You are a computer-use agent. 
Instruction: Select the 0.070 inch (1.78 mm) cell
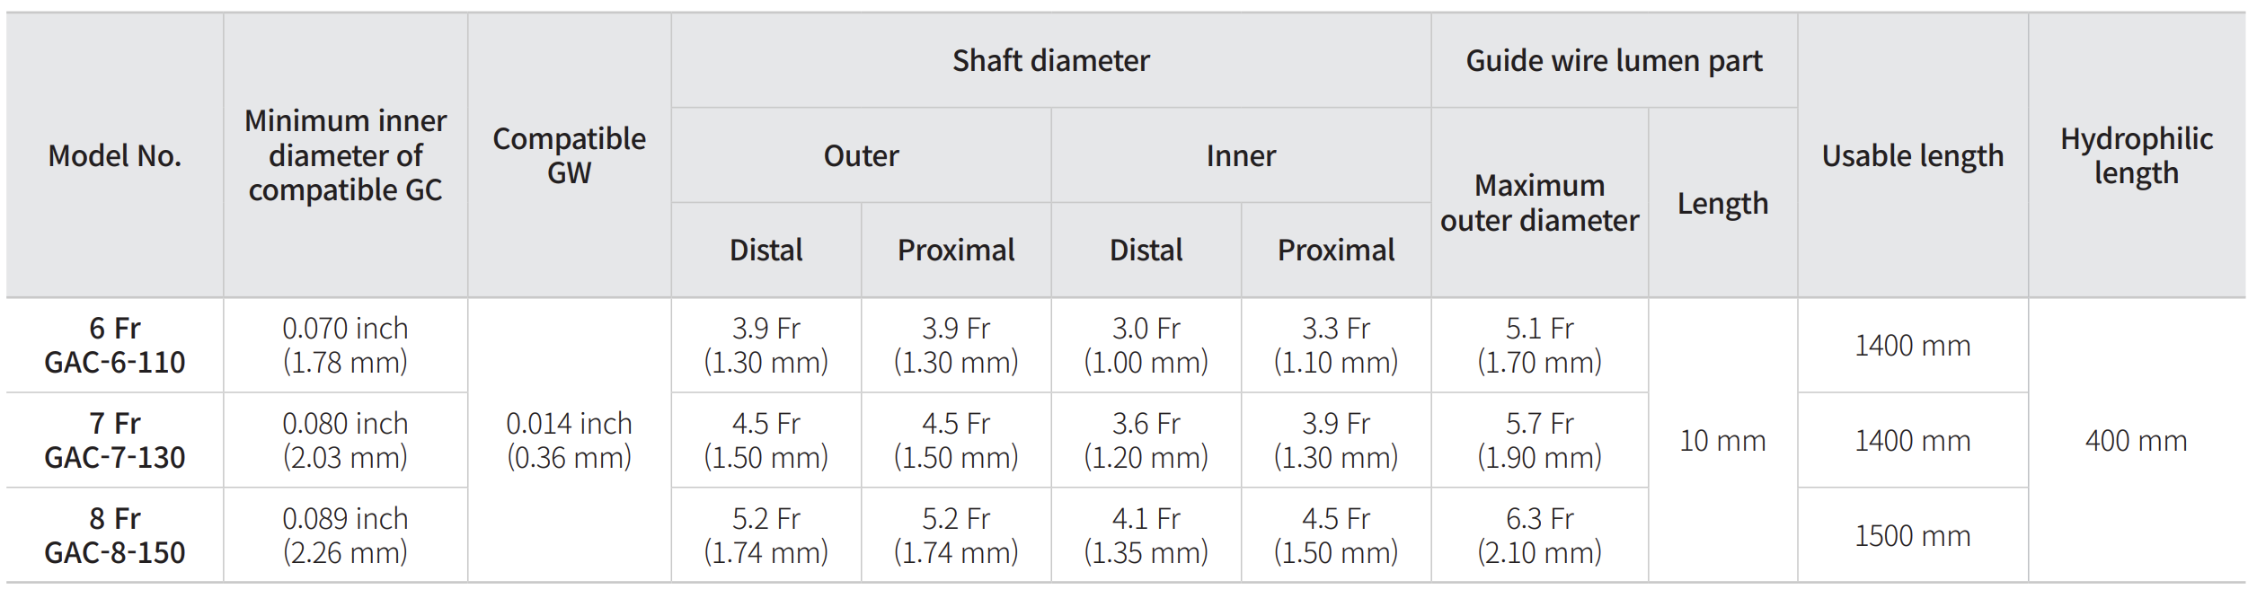click(345, 346)
